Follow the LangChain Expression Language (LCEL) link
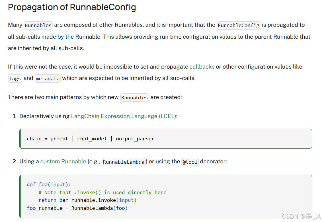Image resolution: width=322 pixels, height=222 pixels. coord(124,116)
